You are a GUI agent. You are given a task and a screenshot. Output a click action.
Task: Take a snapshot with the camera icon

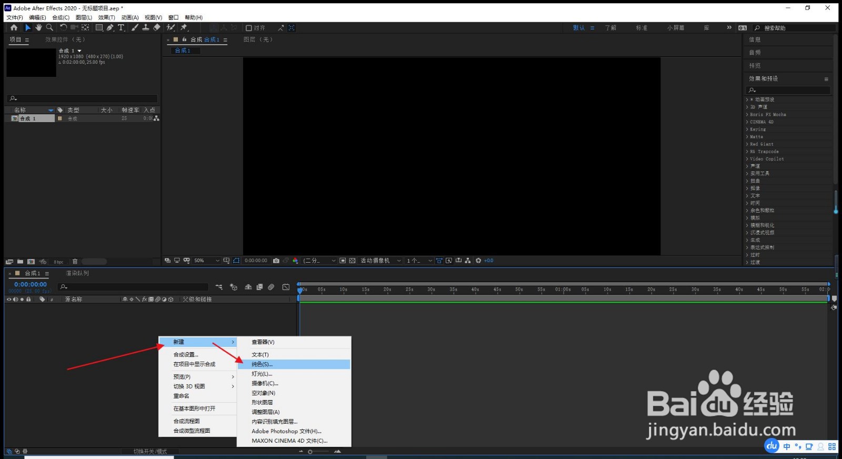[276, 261]
